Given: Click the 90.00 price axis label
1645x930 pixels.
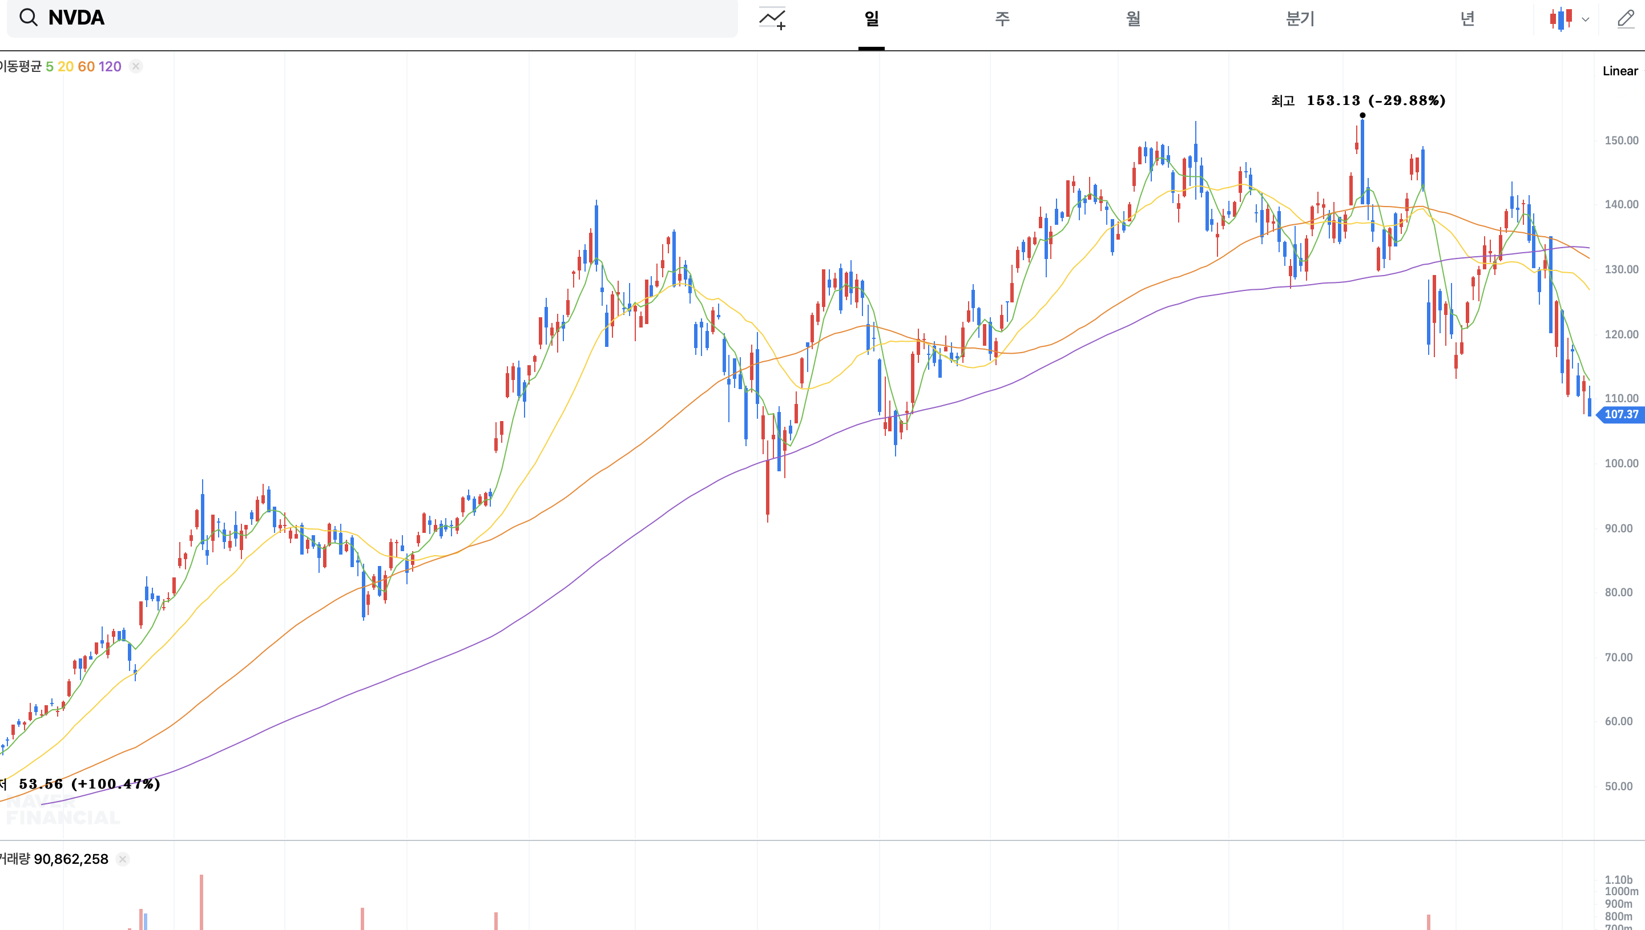Looking at the screenshot, I should [x=1619, y=528].
